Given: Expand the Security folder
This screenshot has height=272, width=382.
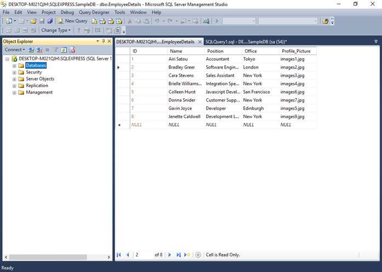Looking at the screenshot, I should (x=14, y=72).
